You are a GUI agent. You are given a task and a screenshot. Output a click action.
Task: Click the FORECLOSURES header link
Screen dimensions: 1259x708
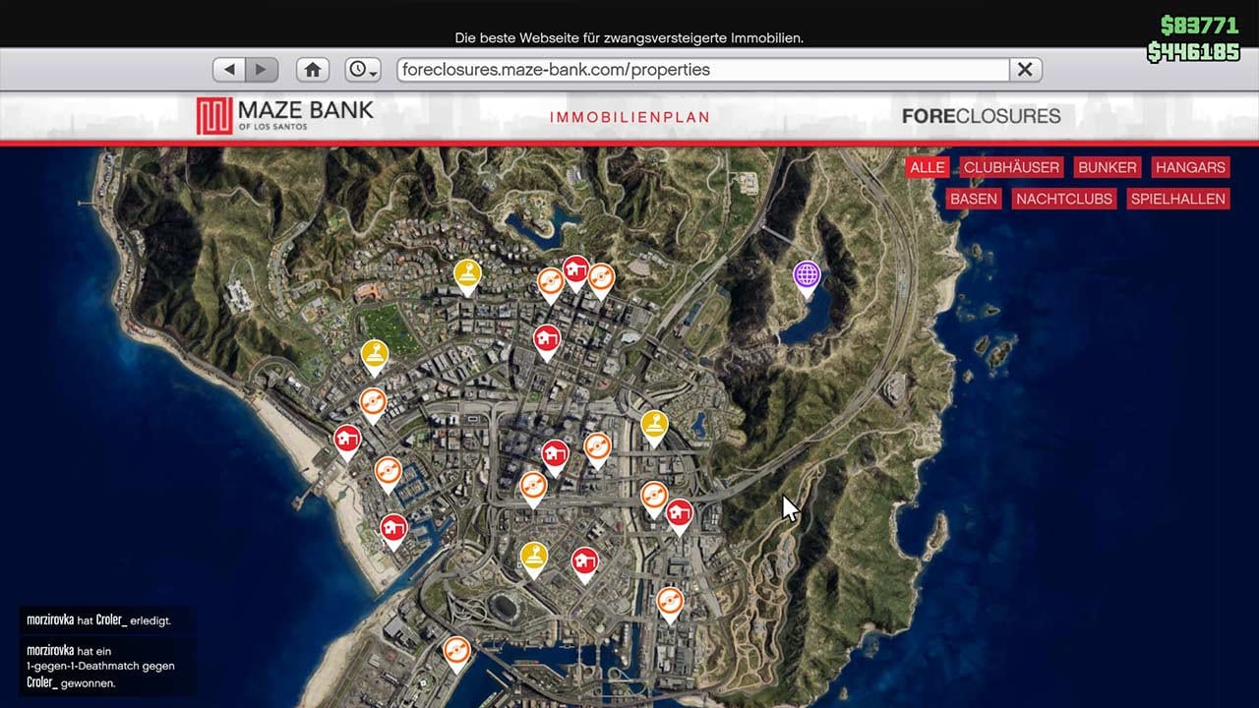(981, 116)
